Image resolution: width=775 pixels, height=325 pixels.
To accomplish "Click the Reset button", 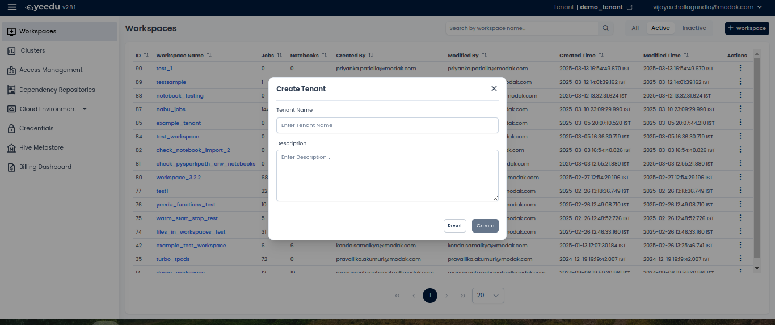I will pyautogui.click(x=455, y=226).
